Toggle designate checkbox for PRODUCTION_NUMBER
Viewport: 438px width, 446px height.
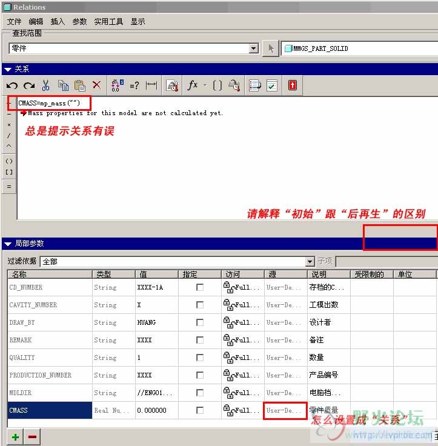point(200,375)
